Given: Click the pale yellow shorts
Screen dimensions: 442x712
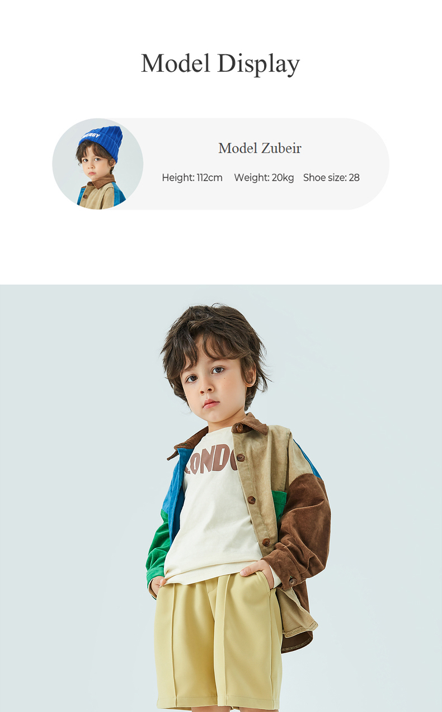Looking at the screenshot, I should tap(218, 641).
